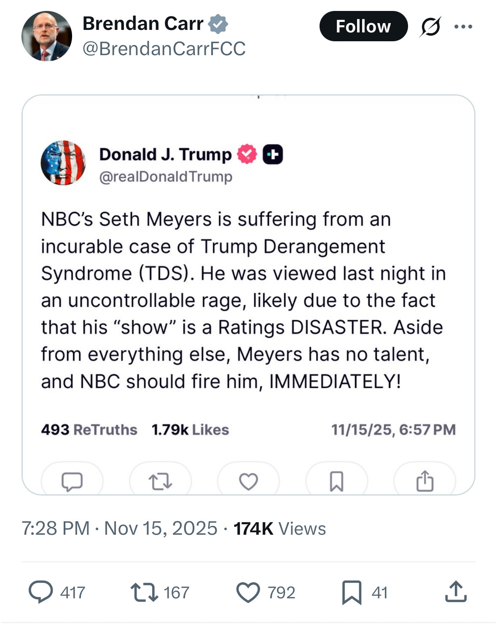Screen dimensions: 497x624
Task: Click the share icon in embedded Truth post
Action: (424, 481)
